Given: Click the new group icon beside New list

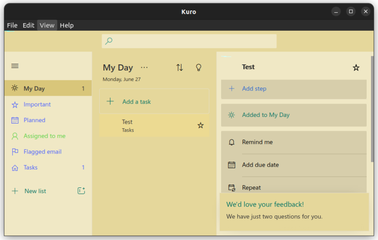Looking at the screenshot, I should coord(81,191).
